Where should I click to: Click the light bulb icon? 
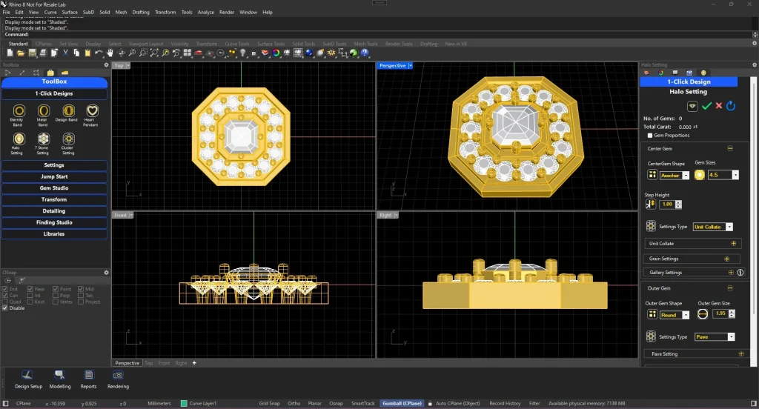click(x=243, y=53)
